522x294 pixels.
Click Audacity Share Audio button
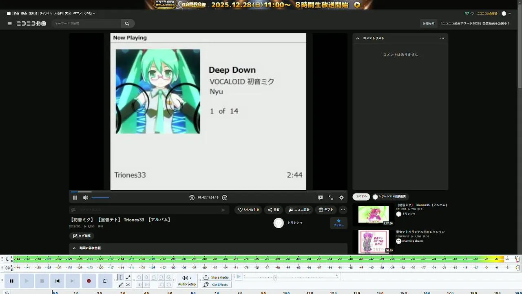[216, 277]
